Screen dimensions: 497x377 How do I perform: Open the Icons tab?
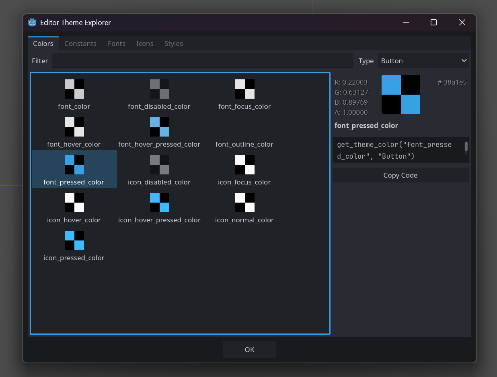[145, 43]
